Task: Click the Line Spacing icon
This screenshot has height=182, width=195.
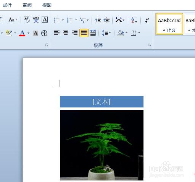Action: [105, 33]
